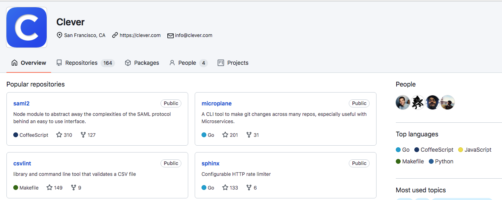Open microplane stargazers count 201

(234, 135)
